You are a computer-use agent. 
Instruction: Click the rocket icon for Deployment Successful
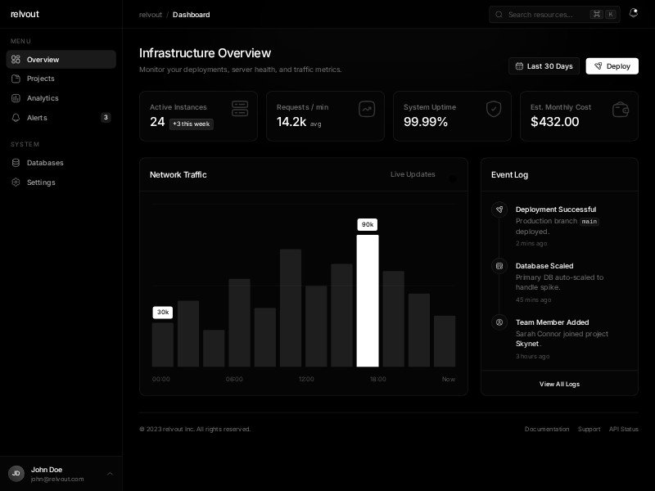click(x=499, y=209)
